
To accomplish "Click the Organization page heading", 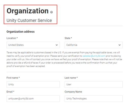I will pos(27,11).
